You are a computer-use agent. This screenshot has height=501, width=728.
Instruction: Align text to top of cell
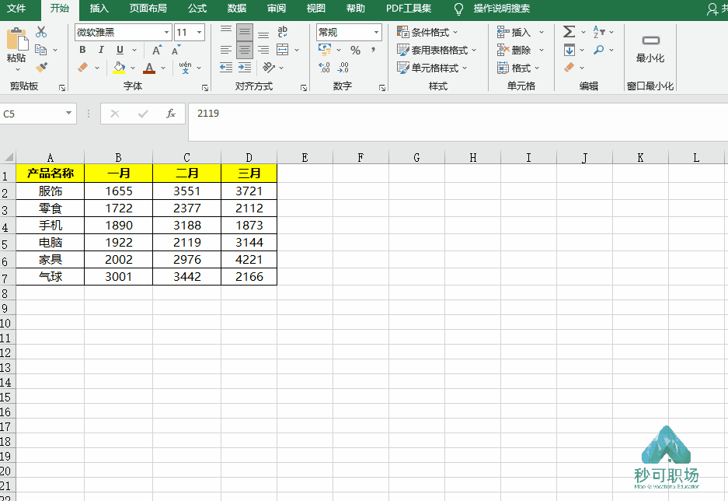pos(226,32)
